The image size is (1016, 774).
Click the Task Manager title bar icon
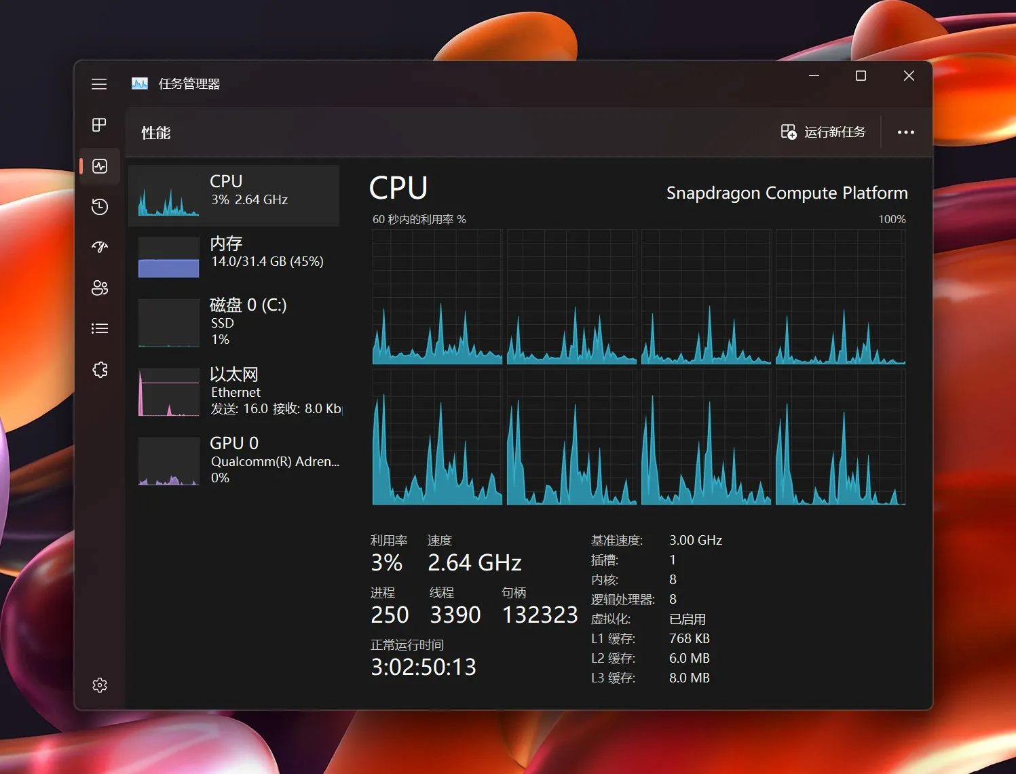[140, 83]
